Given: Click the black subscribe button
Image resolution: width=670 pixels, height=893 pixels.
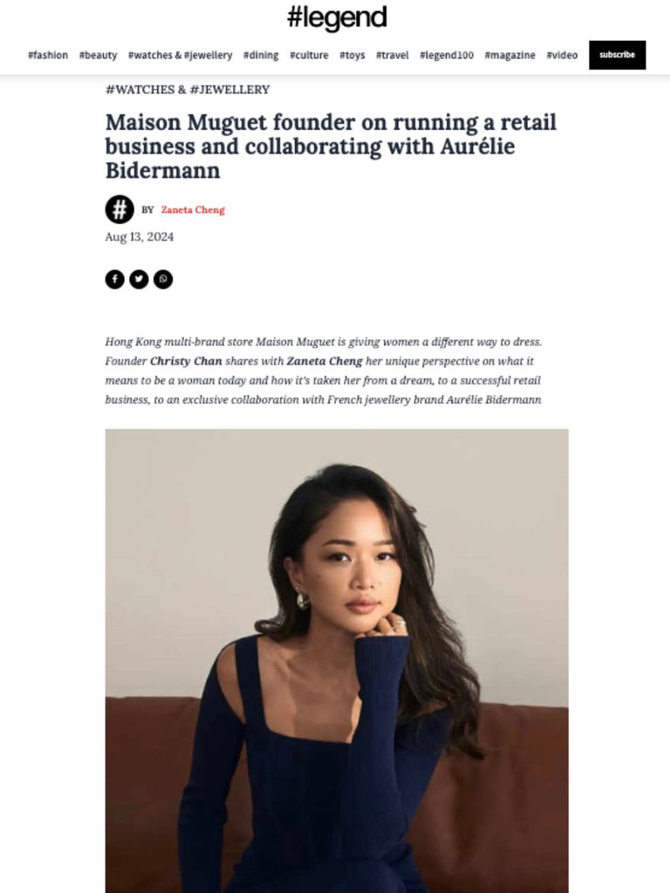Looking at the screenshot, I should click(x=617, y=55).
